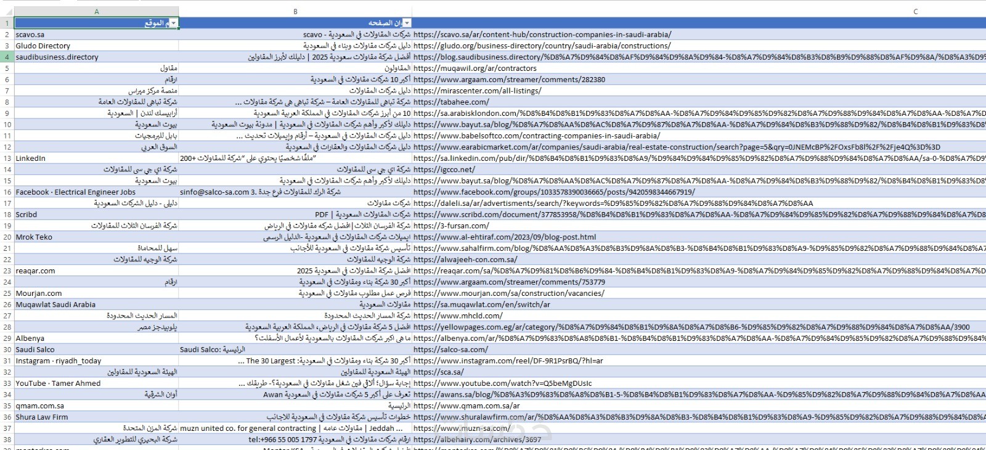This screenshot has width=986, height=450.
Task: Click the sa.muqawlat.com switch URL
Action: 482,305
